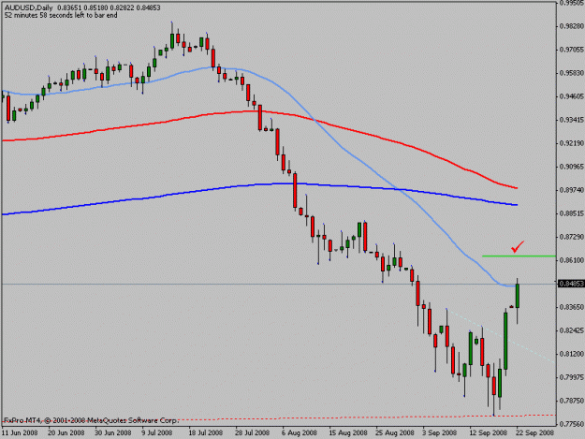Click the 28 Jul 2008 date label
Image resolution: width=585 pixels, height=439 pixels.
(x=252, y=433)
